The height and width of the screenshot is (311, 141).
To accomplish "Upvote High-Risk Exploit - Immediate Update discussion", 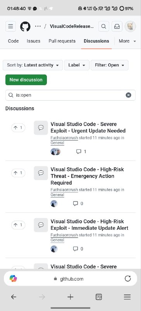I will click(18, 225).
